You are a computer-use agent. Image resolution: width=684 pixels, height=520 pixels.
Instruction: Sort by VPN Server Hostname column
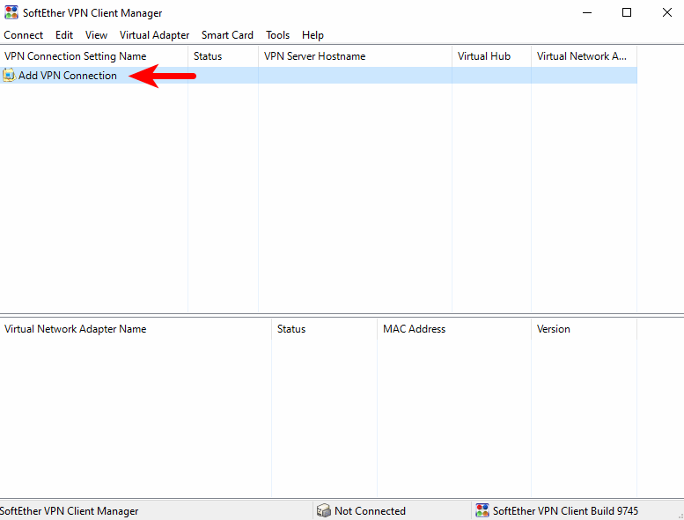pos(314,56)
